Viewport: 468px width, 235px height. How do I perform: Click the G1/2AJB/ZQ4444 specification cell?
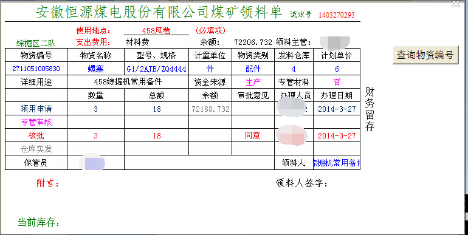coord(156,69)
